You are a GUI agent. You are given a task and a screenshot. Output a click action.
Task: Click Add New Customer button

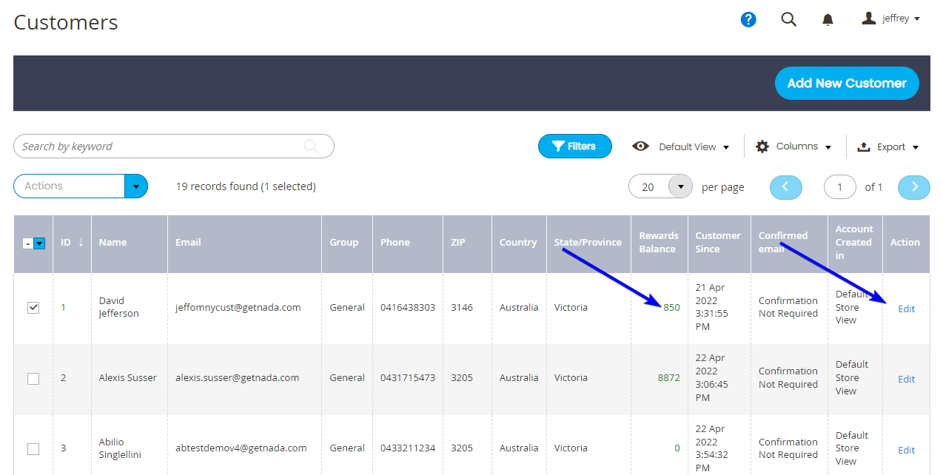(847, 84)
